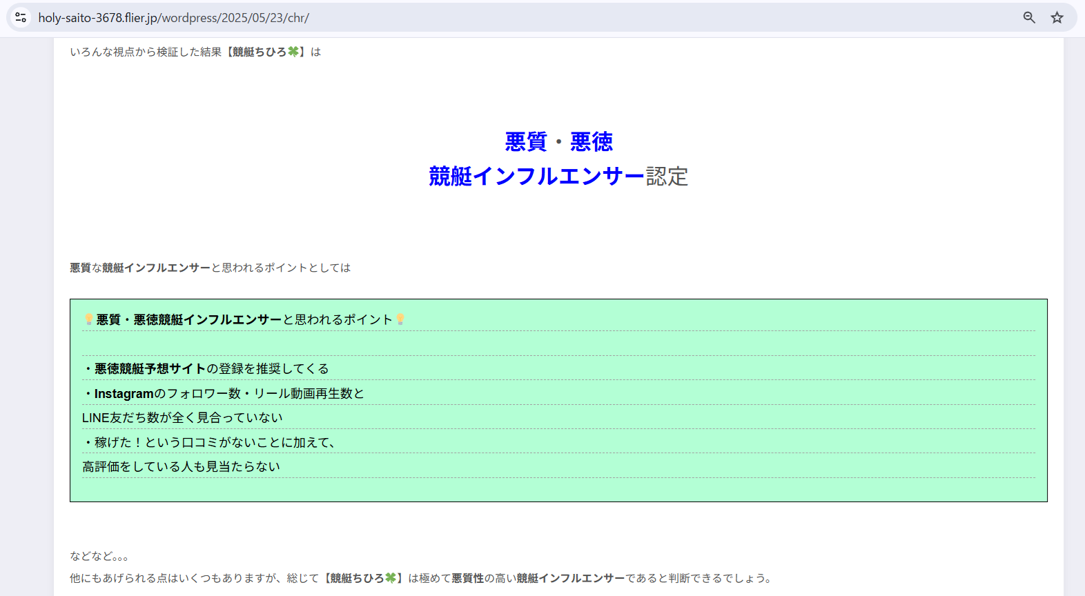This screenshot has width=1085, height=596.
Task: Click the clover emoji in the top line
Action: pos(293,52)
